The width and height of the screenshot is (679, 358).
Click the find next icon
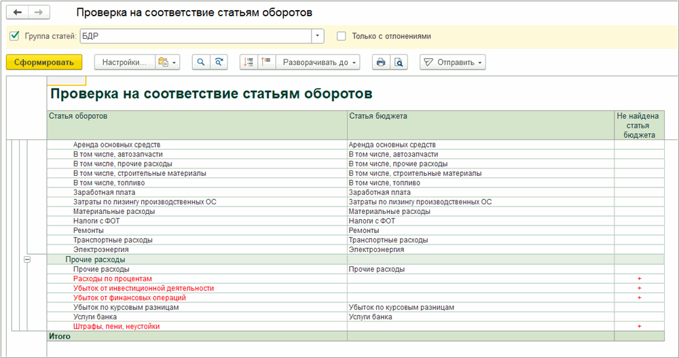point(219,62)
